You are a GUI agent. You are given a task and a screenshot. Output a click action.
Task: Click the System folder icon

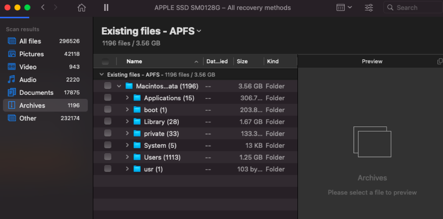click(x=137, y=145)
